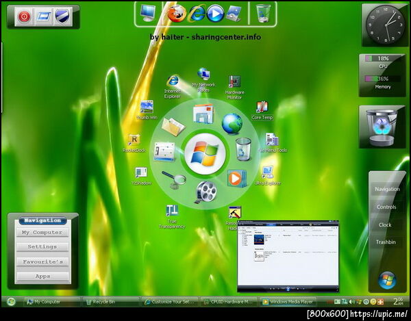
Task: Click the globe icon in the circular menu
Action: coord(232,124)
